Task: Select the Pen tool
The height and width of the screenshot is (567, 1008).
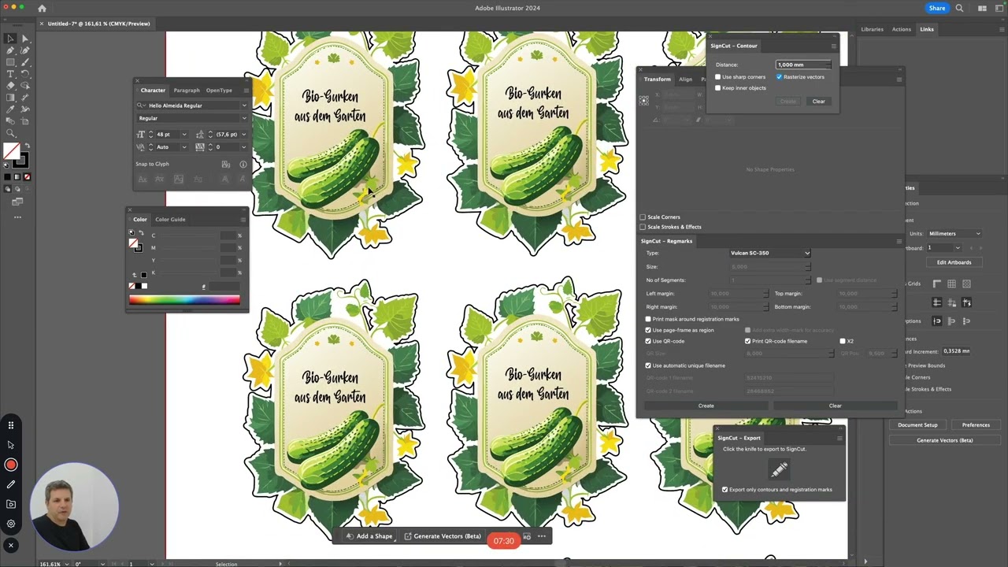Action: tap(10, 50)
